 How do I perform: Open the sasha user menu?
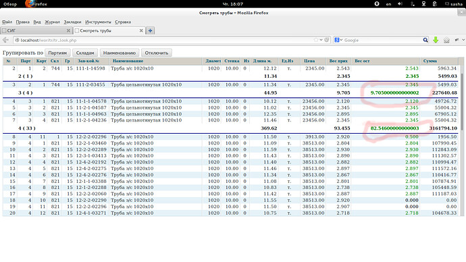[454, 4]
